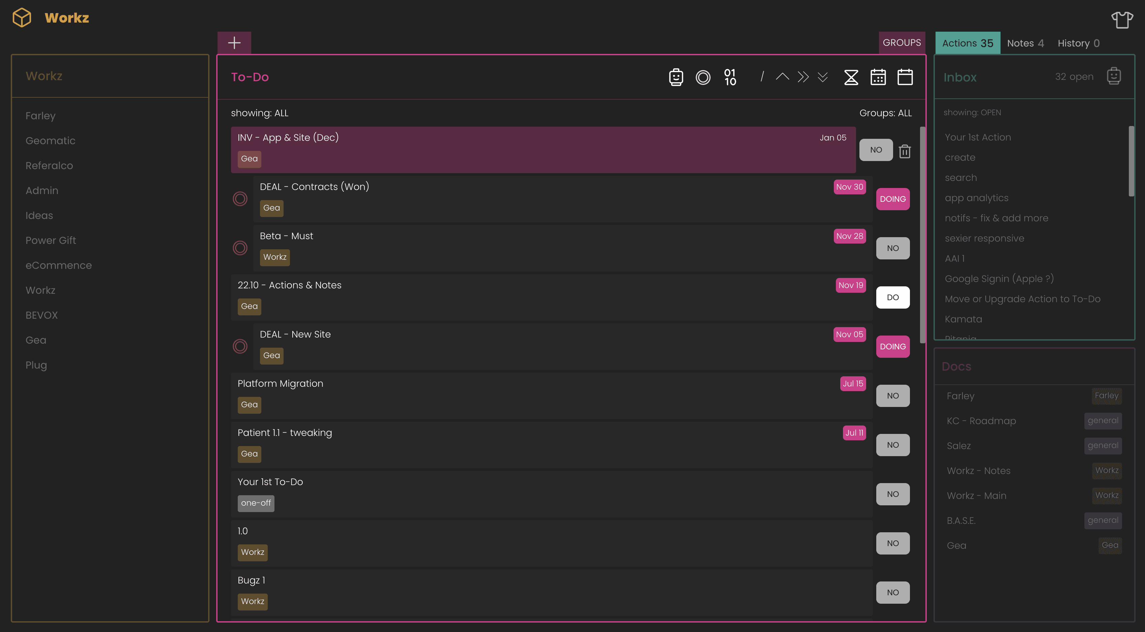1145x632 pixels.
Task: Click the hourglass icon in To-Do header
Action: click(x=851, y=77)
